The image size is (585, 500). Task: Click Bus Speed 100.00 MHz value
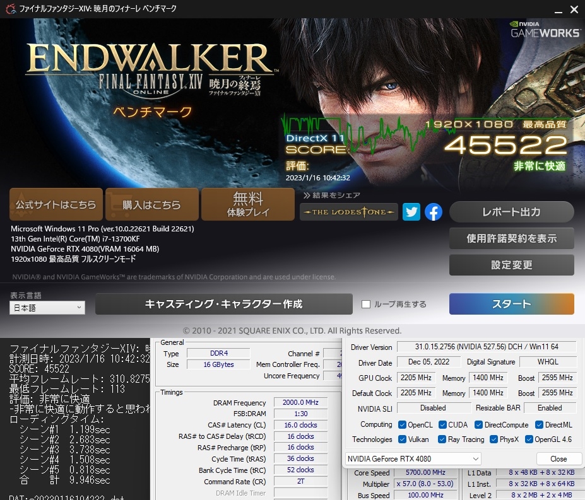click(425, 495)
